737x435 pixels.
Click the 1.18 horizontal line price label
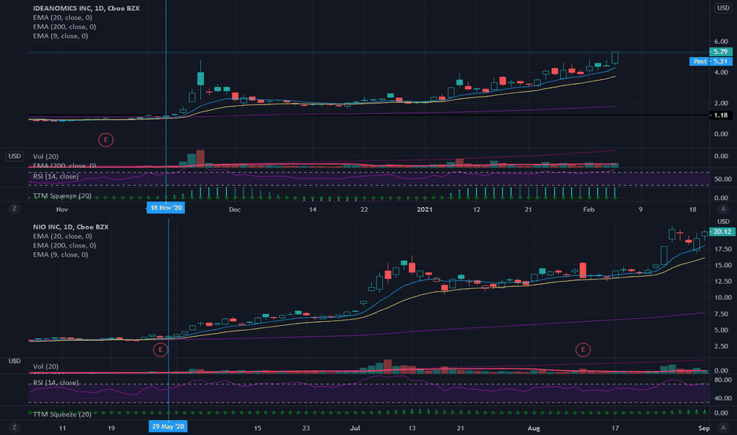(x=720, y=115)
